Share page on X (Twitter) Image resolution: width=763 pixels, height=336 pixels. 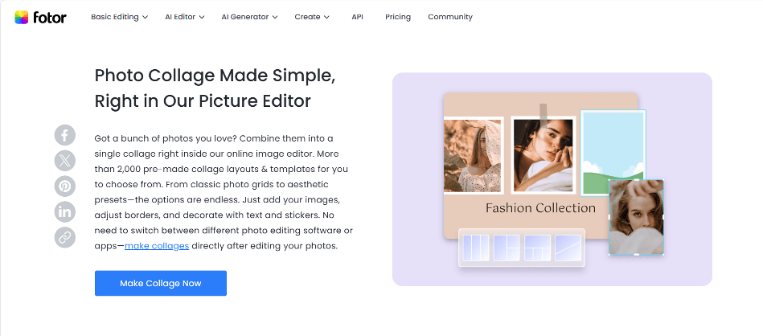coord(65,161)
